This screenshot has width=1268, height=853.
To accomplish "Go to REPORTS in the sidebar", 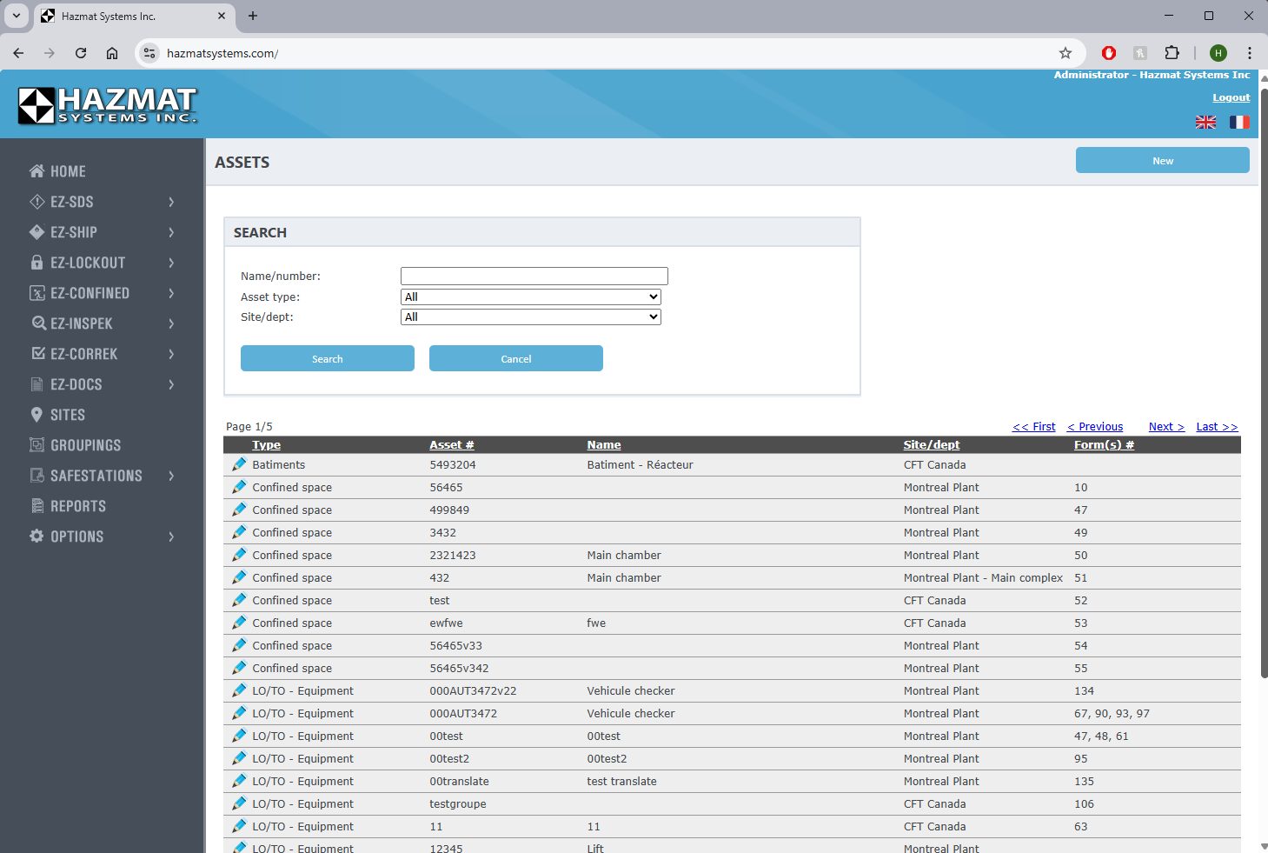I will click(x=77, y=506).
